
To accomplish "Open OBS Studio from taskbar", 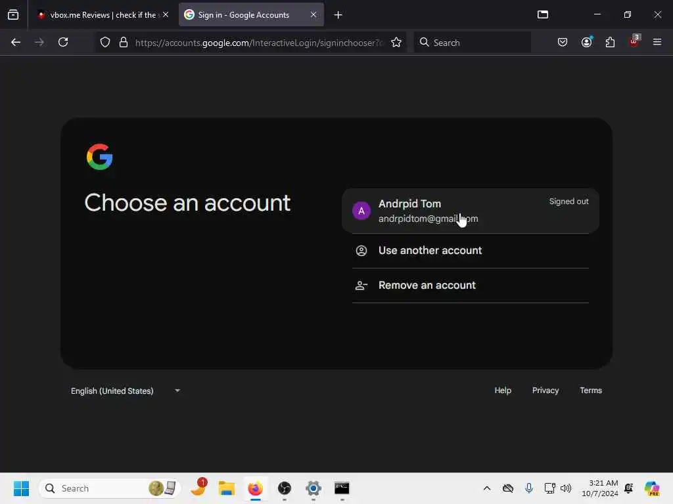I will (284, 488).
